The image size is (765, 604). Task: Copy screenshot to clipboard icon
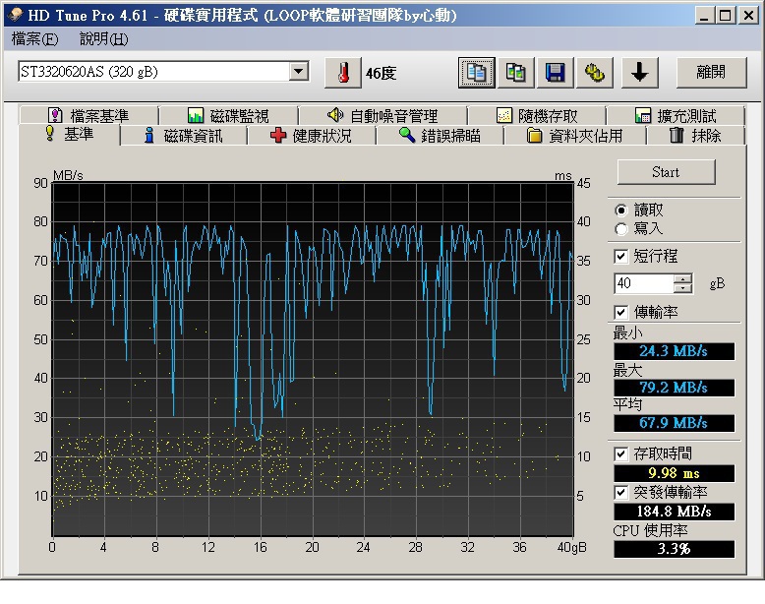pyautogui.click(x=515, y=73)
